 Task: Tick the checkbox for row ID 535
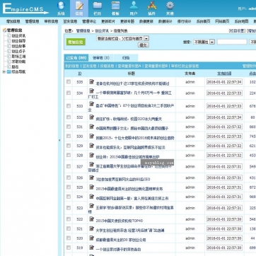tap(69, 81)
